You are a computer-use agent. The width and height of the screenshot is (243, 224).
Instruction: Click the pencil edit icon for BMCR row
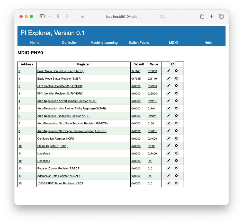tap(169, 71)
